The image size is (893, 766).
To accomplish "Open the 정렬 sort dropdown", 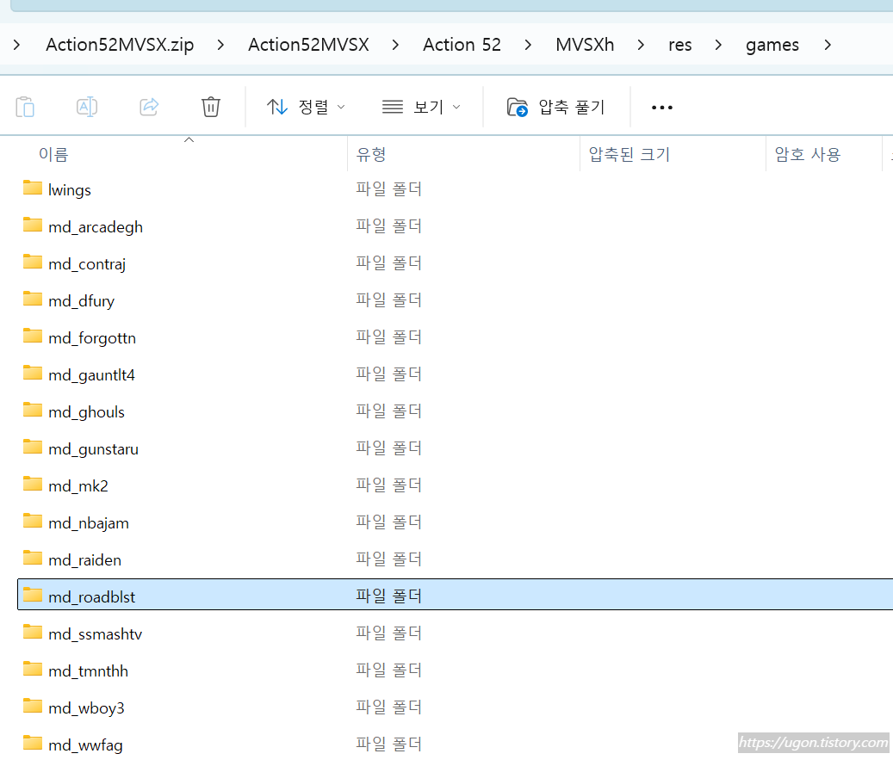I will 306,107.
